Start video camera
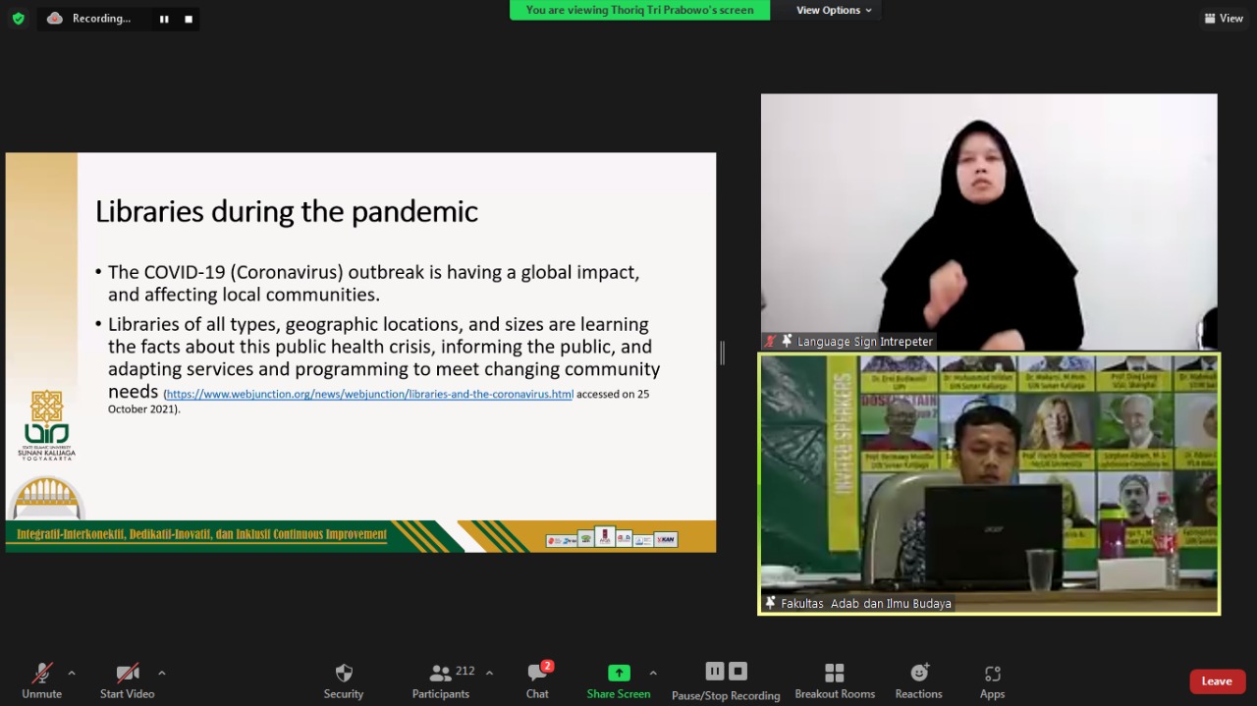 pyautogui.click(x=128, y=680)
